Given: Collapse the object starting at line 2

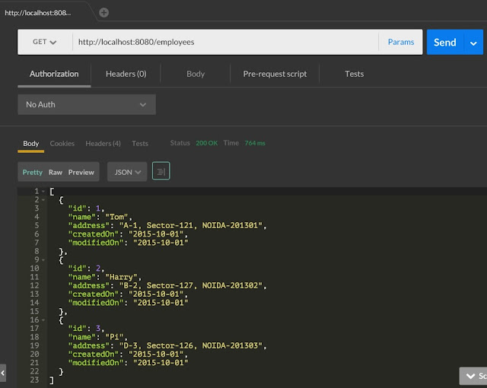Looking at the screenshot, I should pos(43,200).
